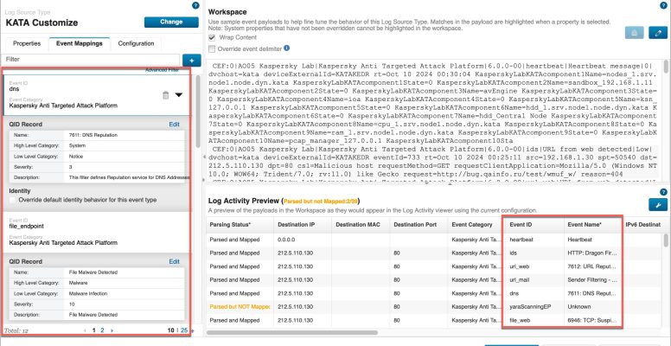Click the Severity 10 value
This screenshot has width=671, height=346.
point(72,304)
